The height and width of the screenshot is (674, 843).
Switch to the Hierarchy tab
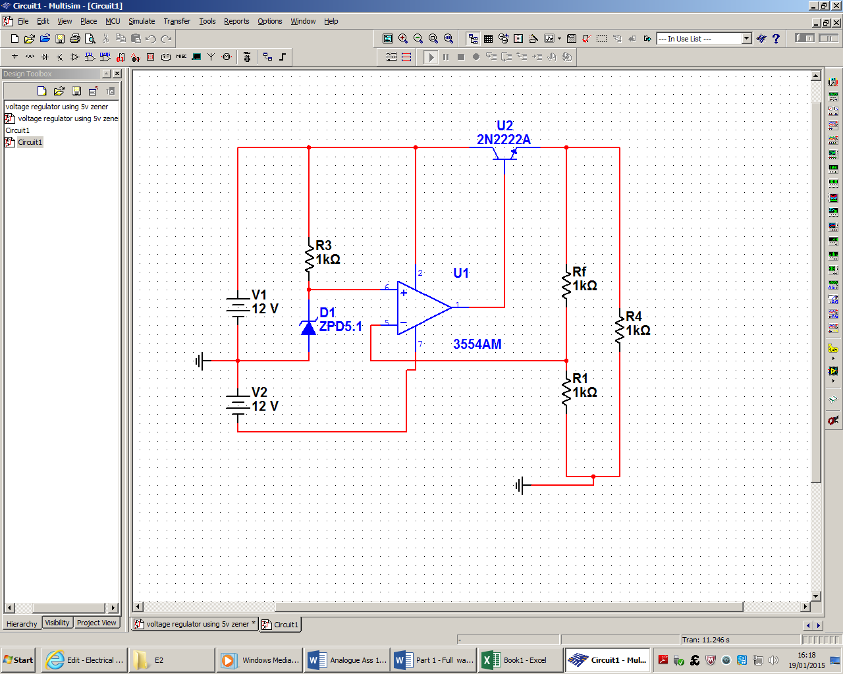(22, 623)
